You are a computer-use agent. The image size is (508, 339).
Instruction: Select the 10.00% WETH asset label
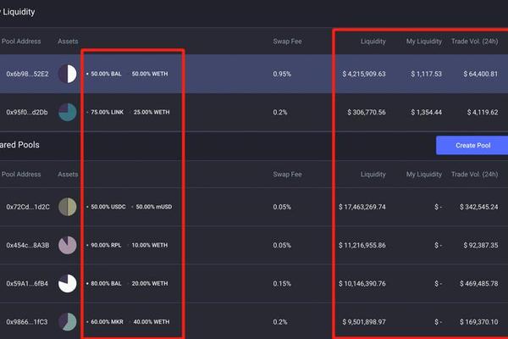click(x=150, y=245)
